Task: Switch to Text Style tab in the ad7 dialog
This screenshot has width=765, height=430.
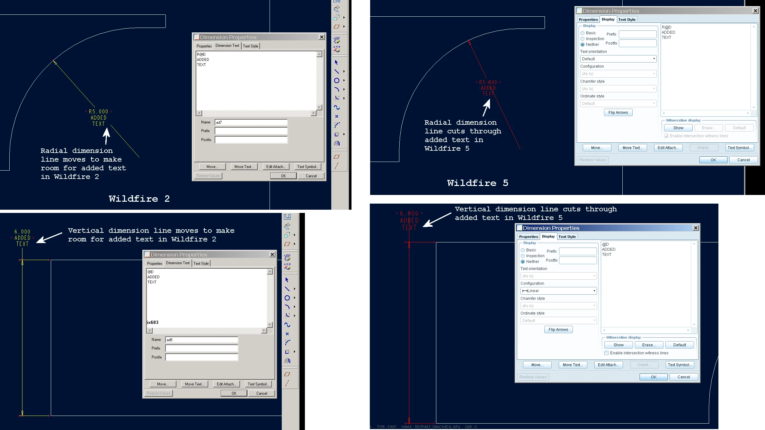Action: (250, 46)
